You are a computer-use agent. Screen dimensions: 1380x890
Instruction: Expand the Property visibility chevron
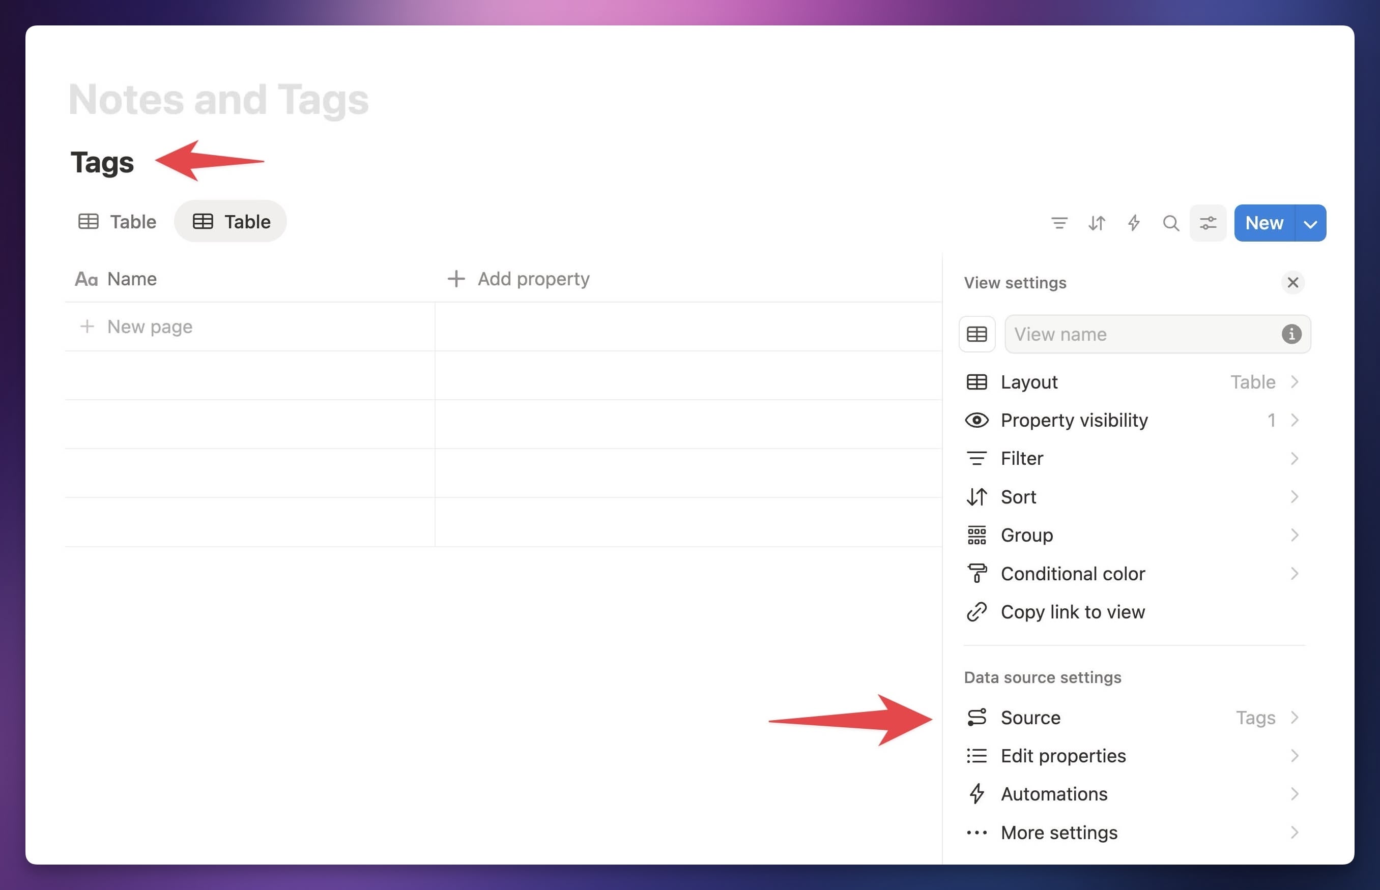(1295, 420)
